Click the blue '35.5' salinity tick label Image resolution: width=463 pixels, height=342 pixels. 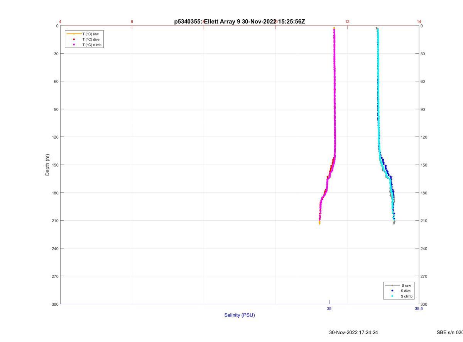419,309
